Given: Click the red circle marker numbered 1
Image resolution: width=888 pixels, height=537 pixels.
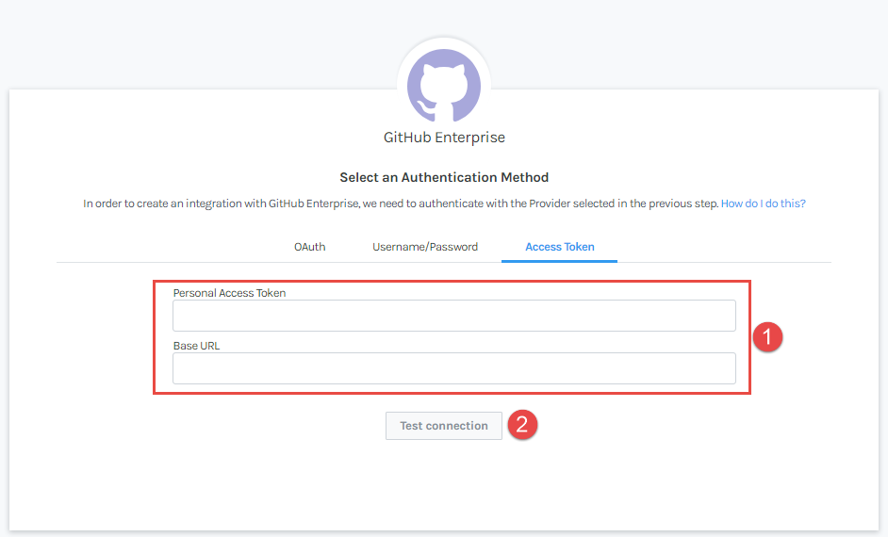Looking at the screenshot, I should click(x=767, y=337).
